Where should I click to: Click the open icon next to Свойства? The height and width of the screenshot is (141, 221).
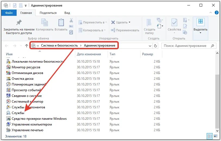coord(186,20)
